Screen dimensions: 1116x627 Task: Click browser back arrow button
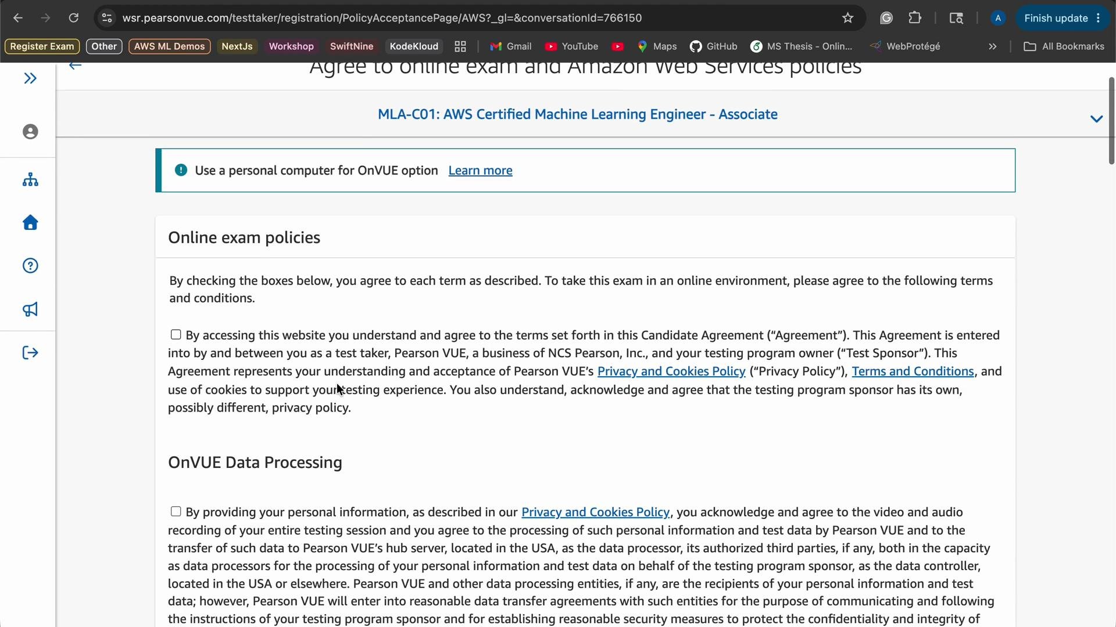[18, 18]
